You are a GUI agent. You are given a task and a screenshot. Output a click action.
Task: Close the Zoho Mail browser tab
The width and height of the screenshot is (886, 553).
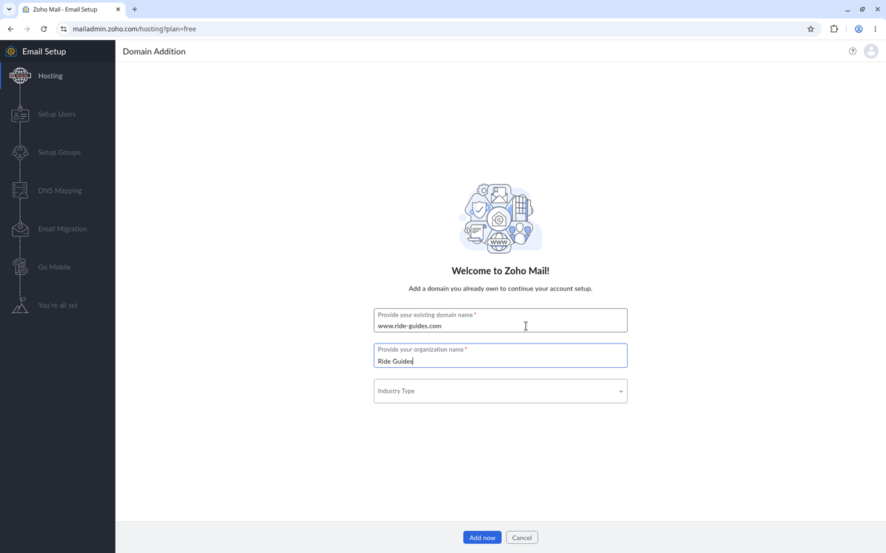click(118, 10)
